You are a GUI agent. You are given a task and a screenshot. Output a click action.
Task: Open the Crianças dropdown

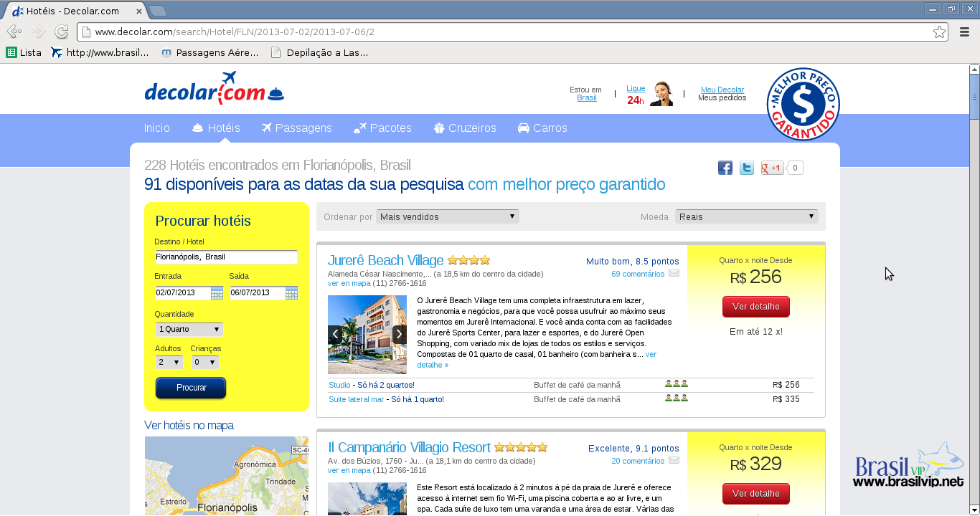click(x=204, y=363)
